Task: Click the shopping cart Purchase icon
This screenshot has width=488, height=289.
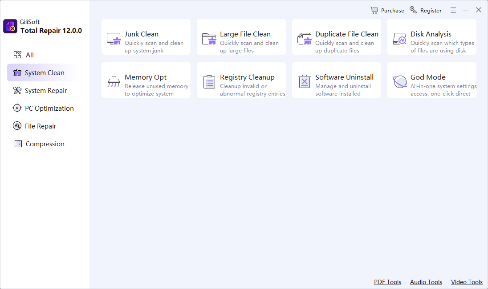Action: click(x=374, y=10)
